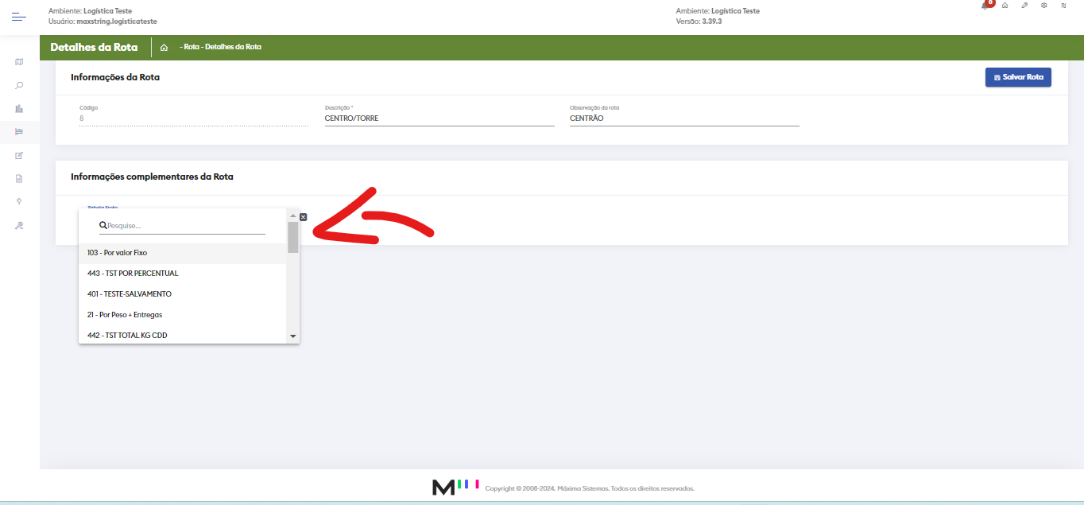Click the home icon in top bar

click(x=1005, y=6)
